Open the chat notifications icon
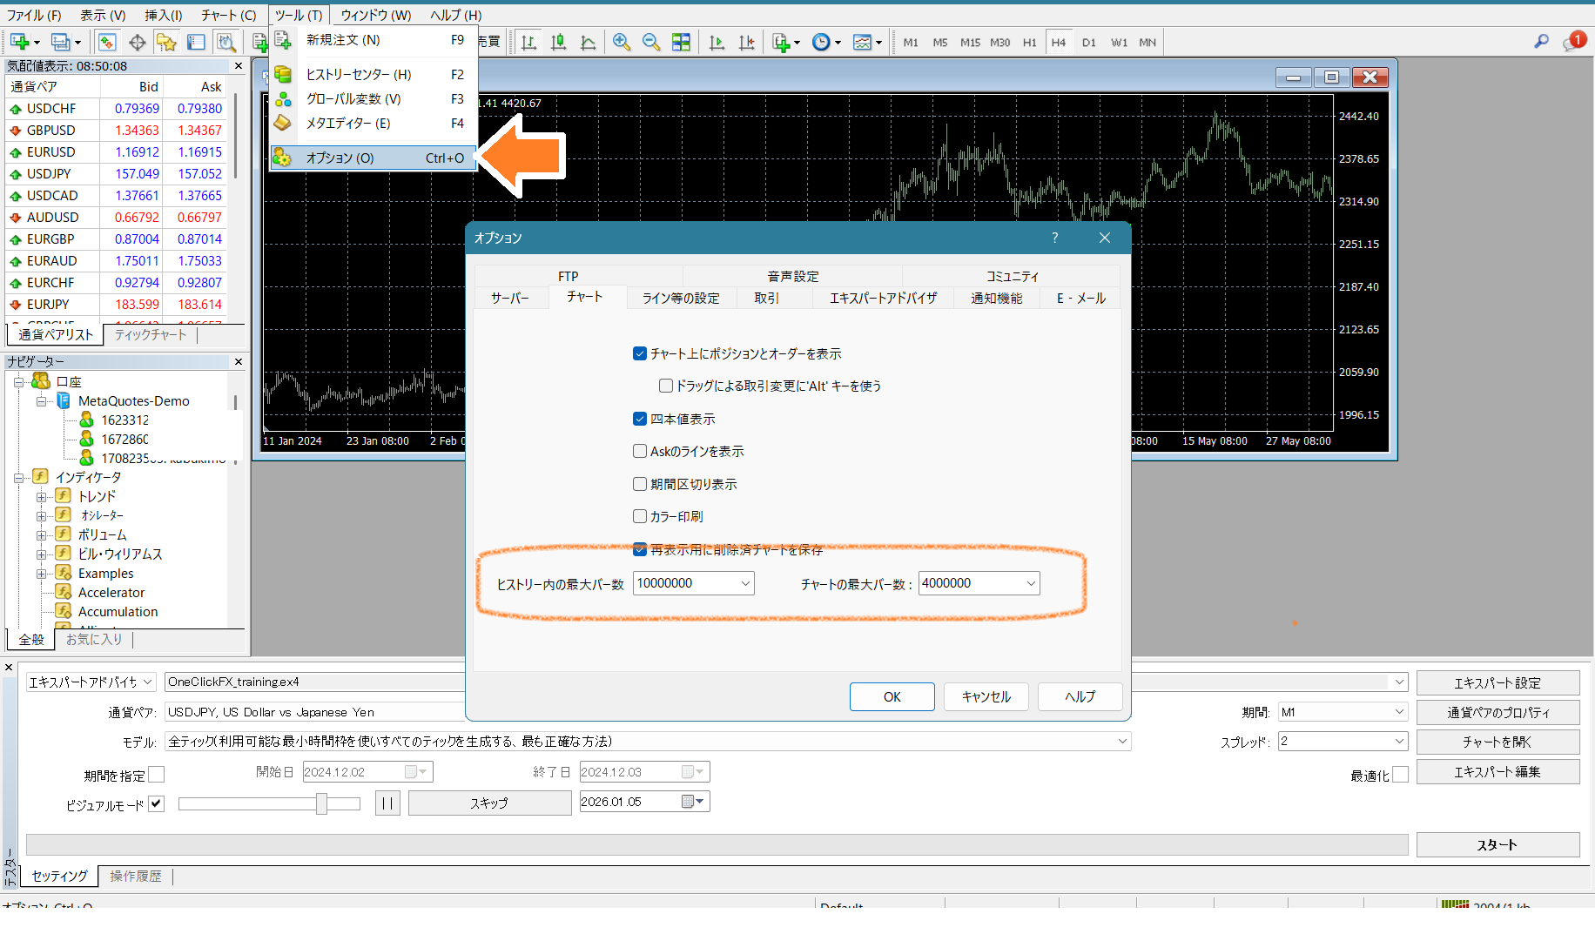 pos(1573,41)
